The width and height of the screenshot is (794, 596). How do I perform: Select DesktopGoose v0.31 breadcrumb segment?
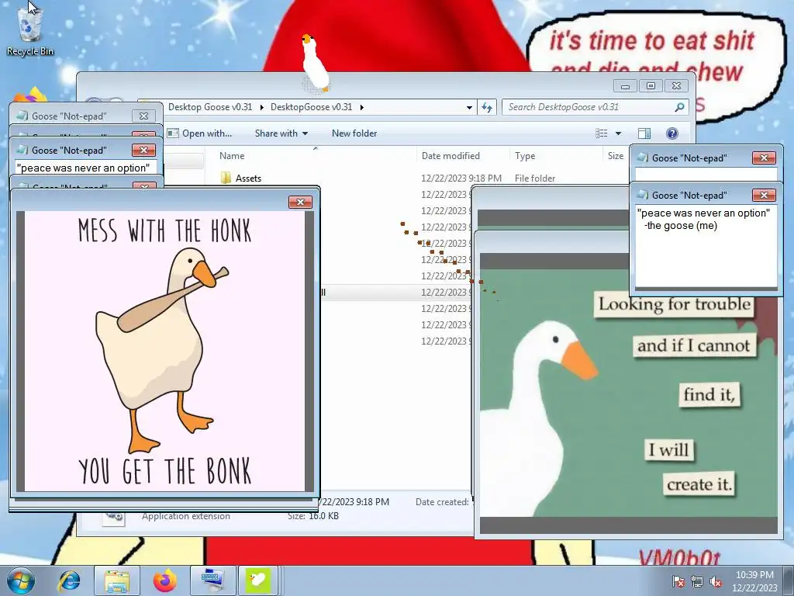[311, 107]
